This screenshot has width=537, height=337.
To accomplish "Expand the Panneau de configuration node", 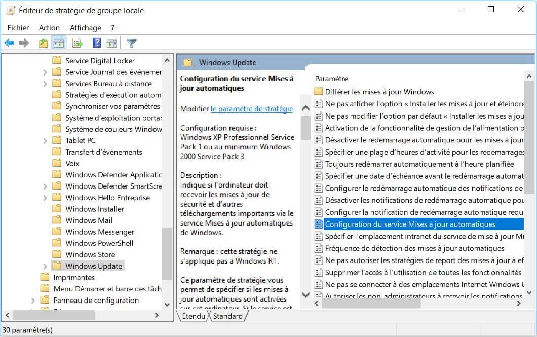I will [33, 301].
